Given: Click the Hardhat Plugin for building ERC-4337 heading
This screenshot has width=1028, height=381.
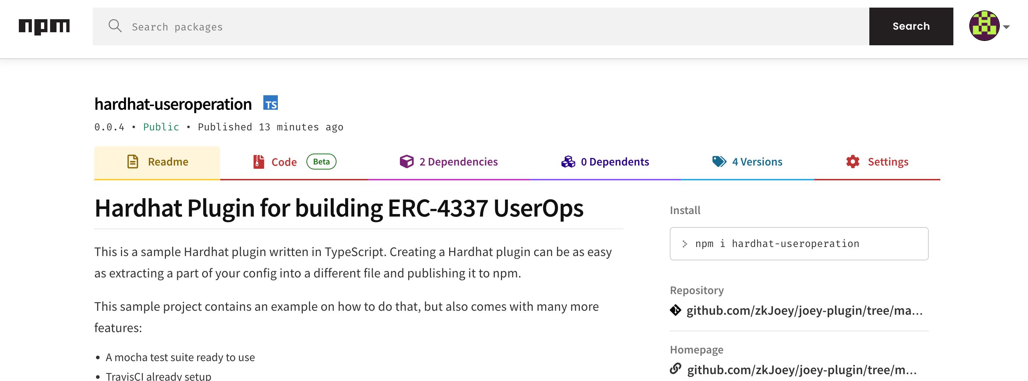Looking at the screenshot, I should [339, 208].
